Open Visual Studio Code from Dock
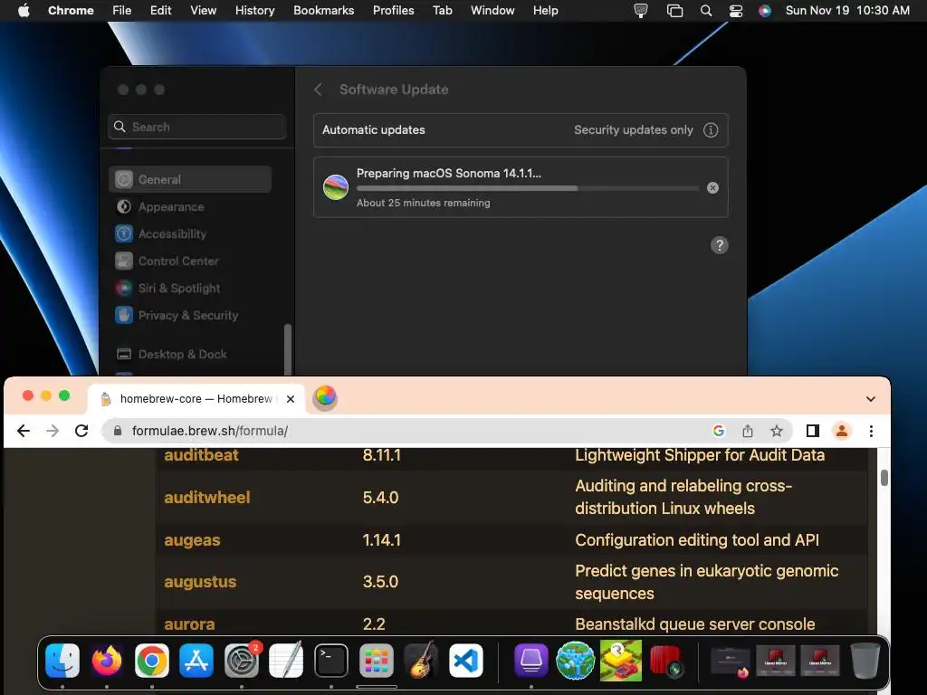Viewport: 927px width, 695px height. [465, 661]
